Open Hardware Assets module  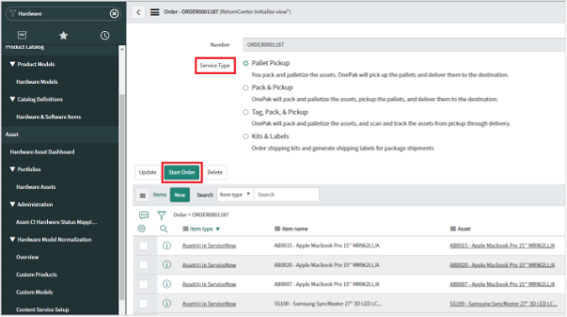[36, 187]
